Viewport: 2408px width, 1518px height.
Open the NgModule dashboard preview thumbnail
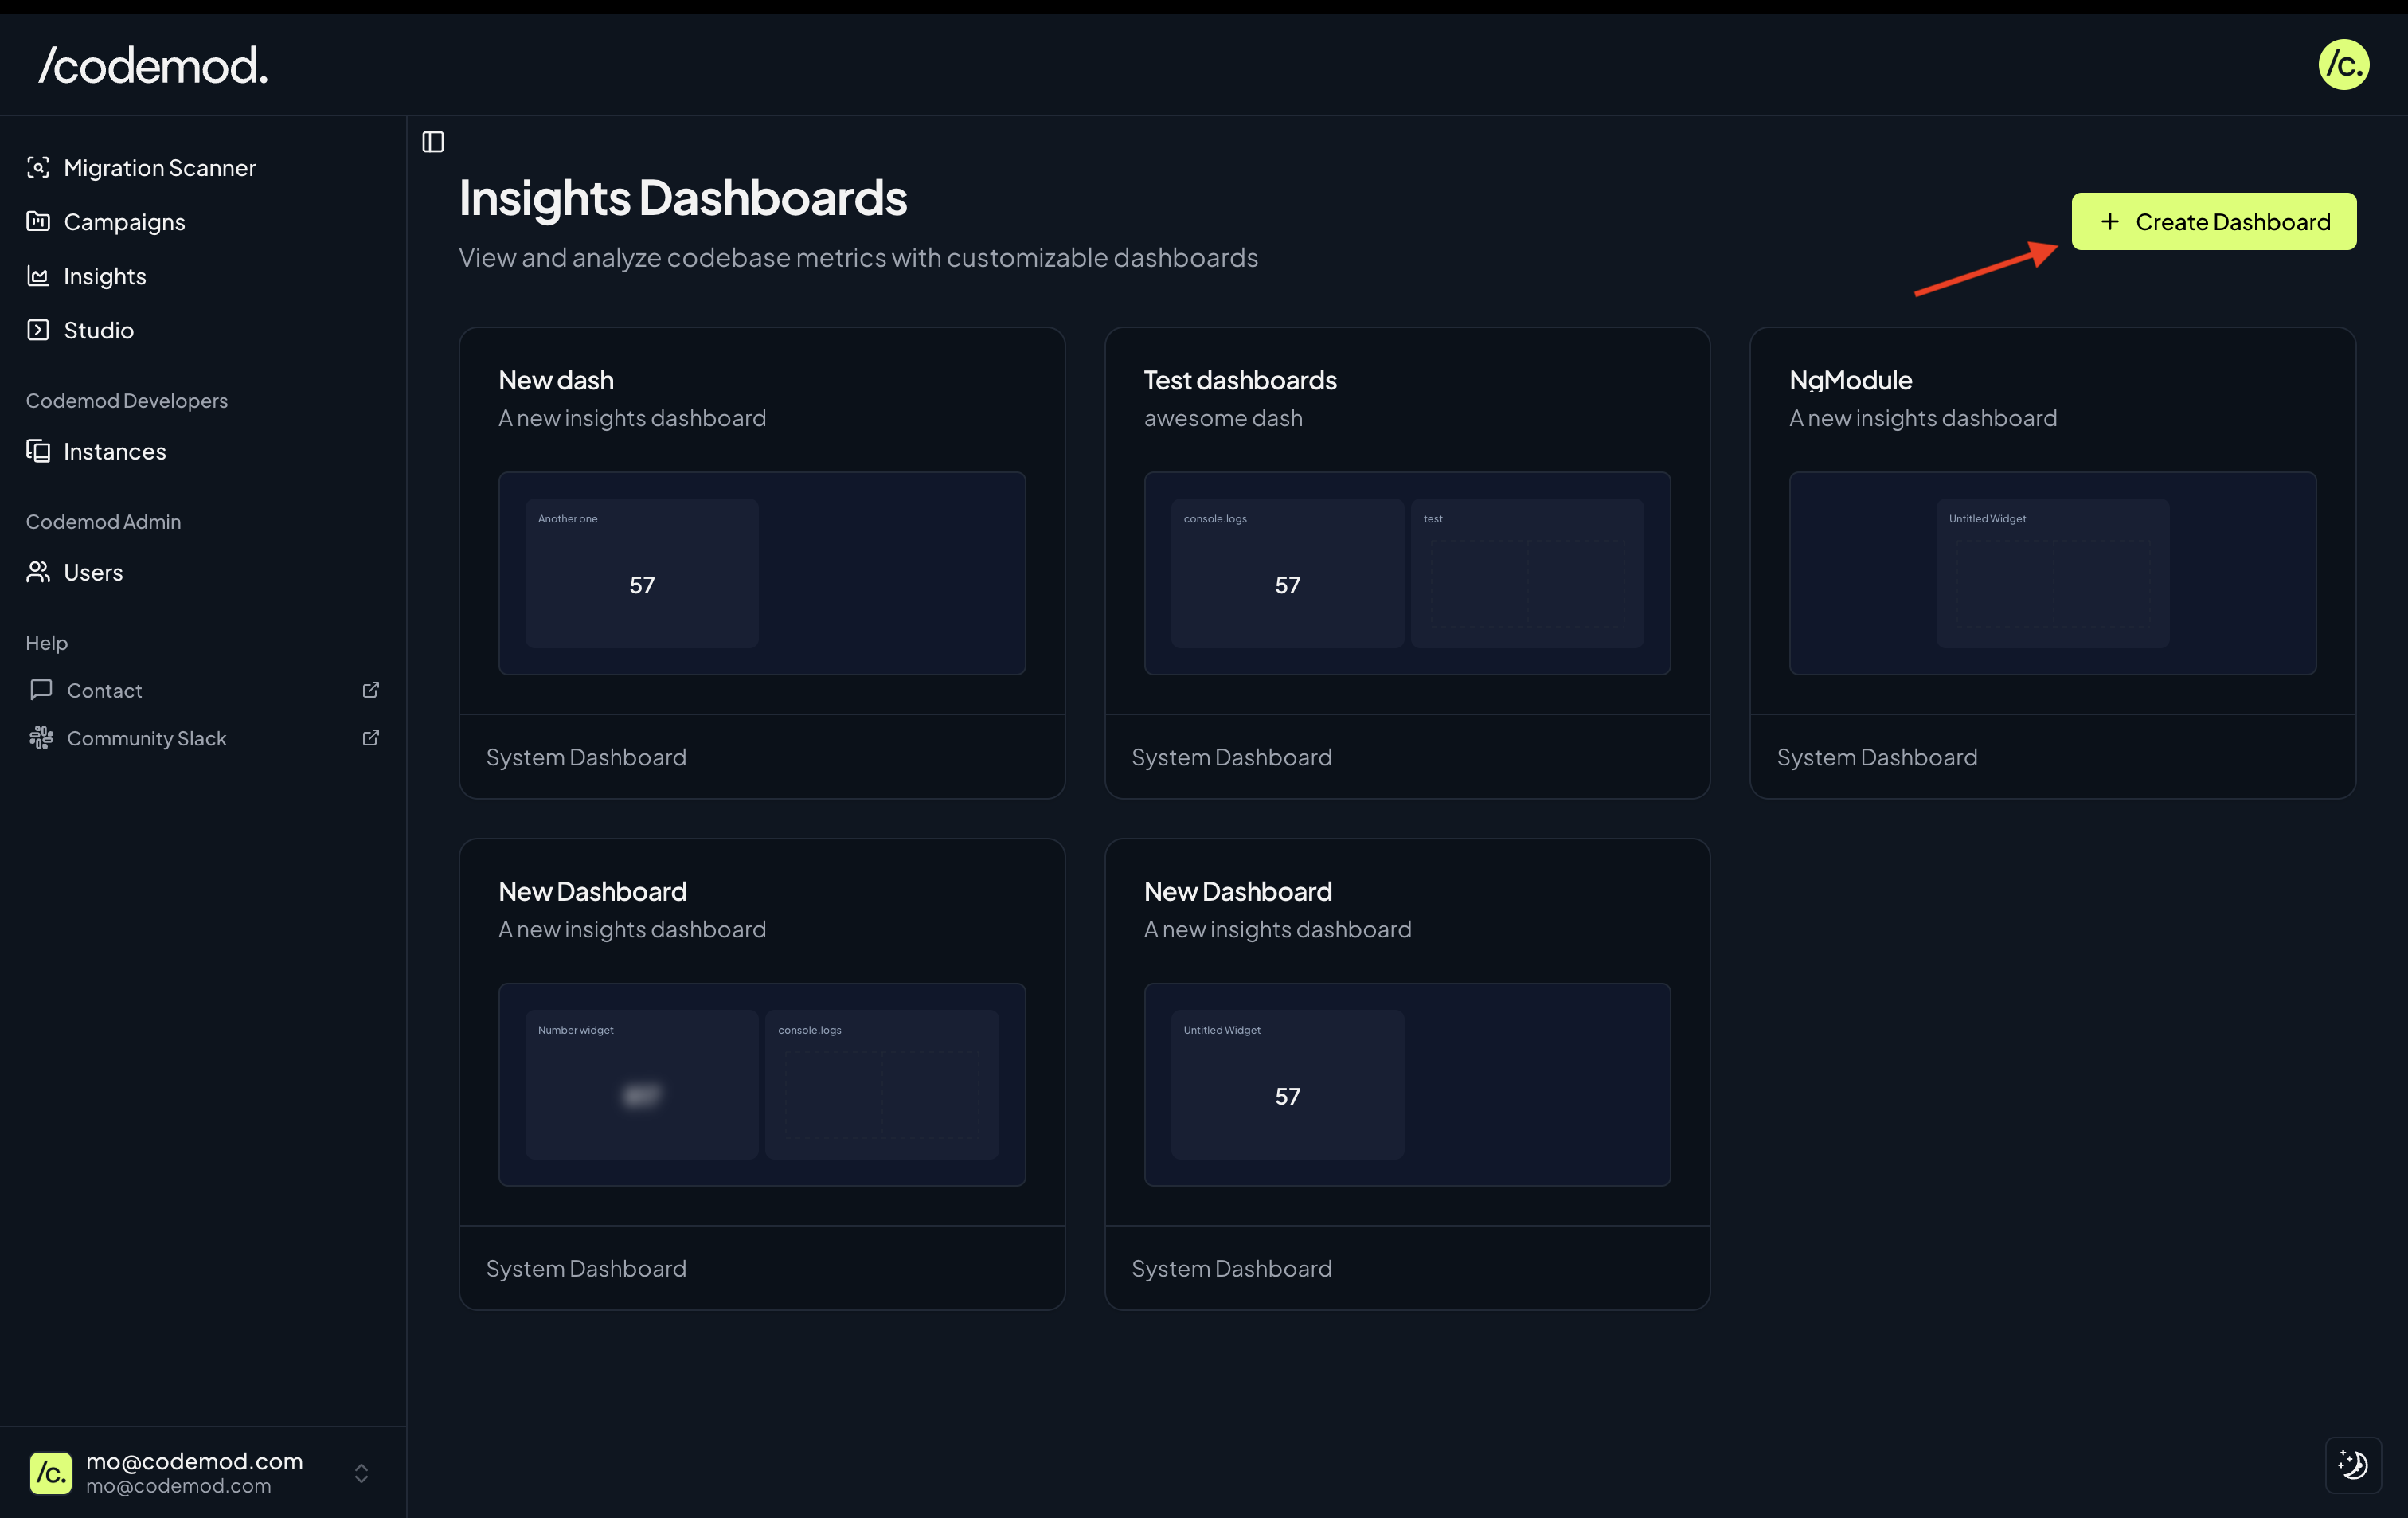(2052, 573)
